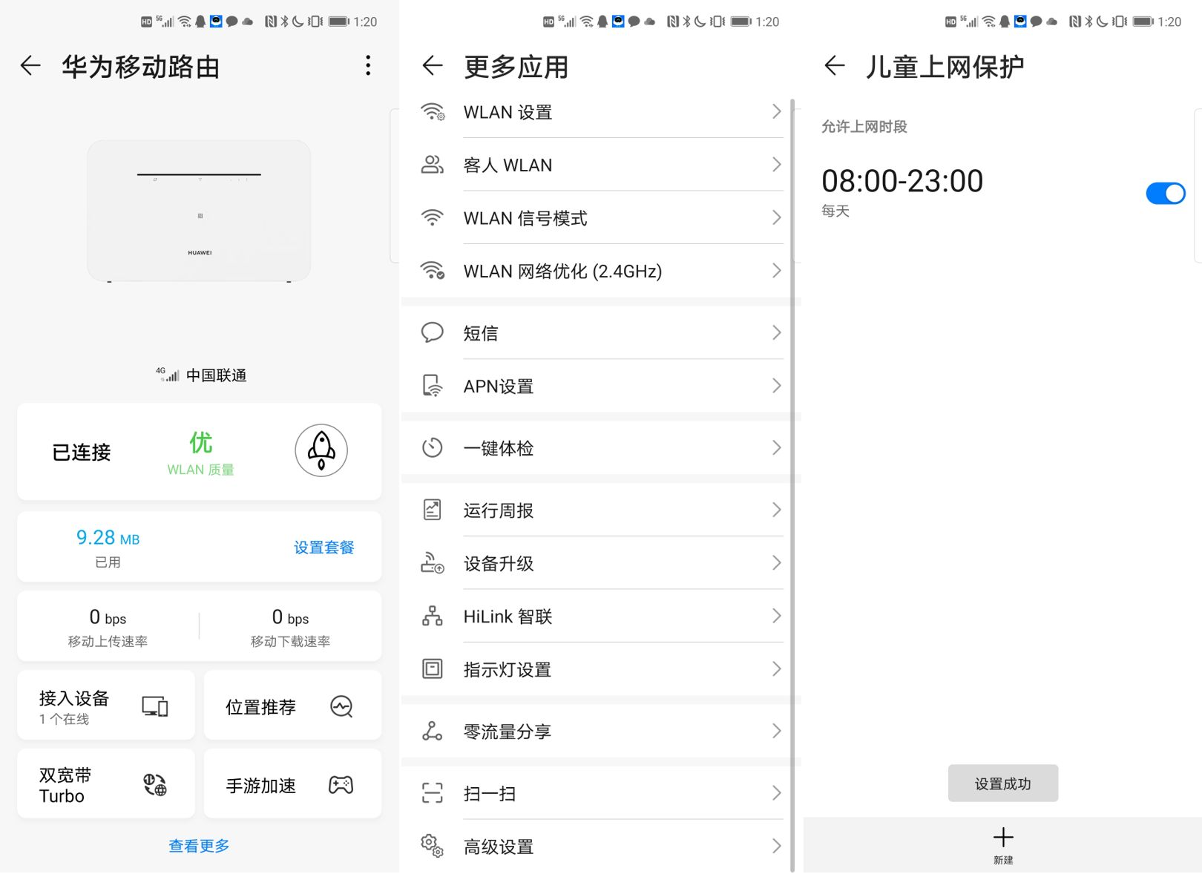
Task: Go back from 儿童上网保护 screen
Action: 835,66
